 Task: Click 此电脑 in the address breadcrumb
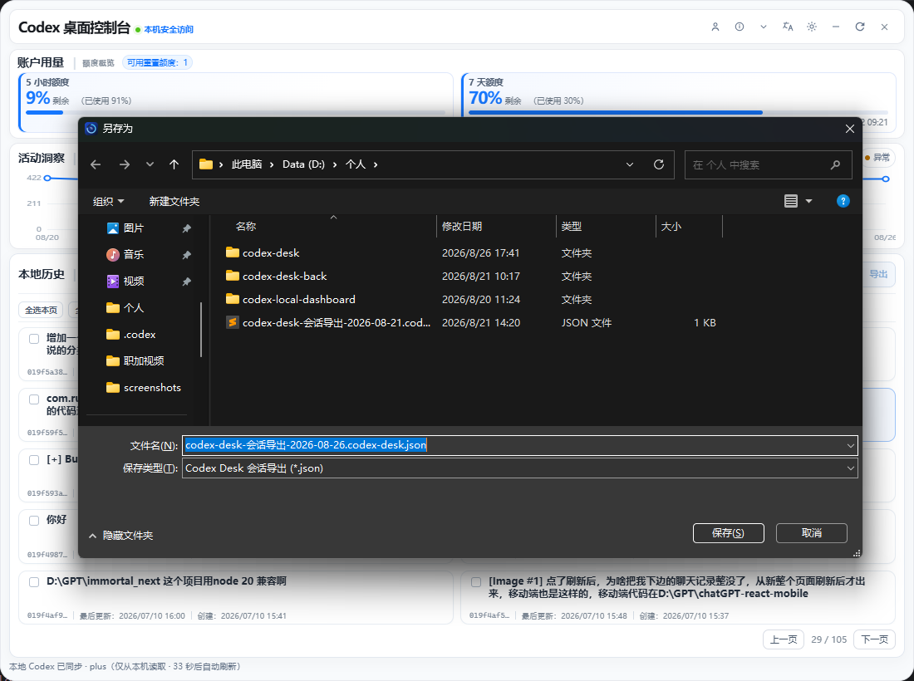247,165
